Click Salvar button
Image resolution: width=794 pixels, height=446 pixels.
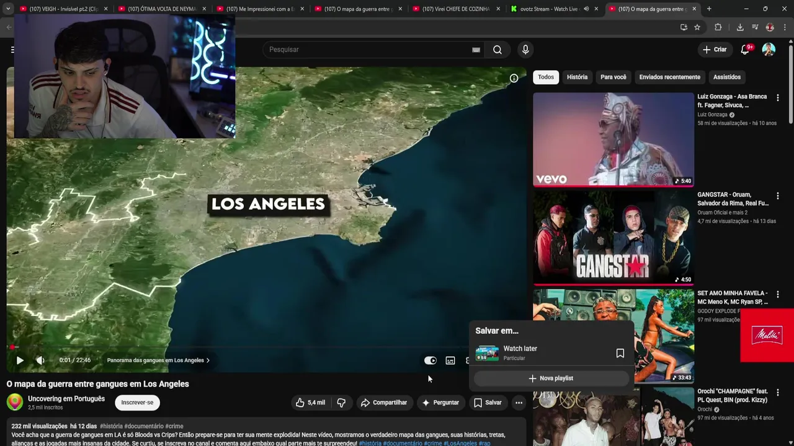[488, 403]
